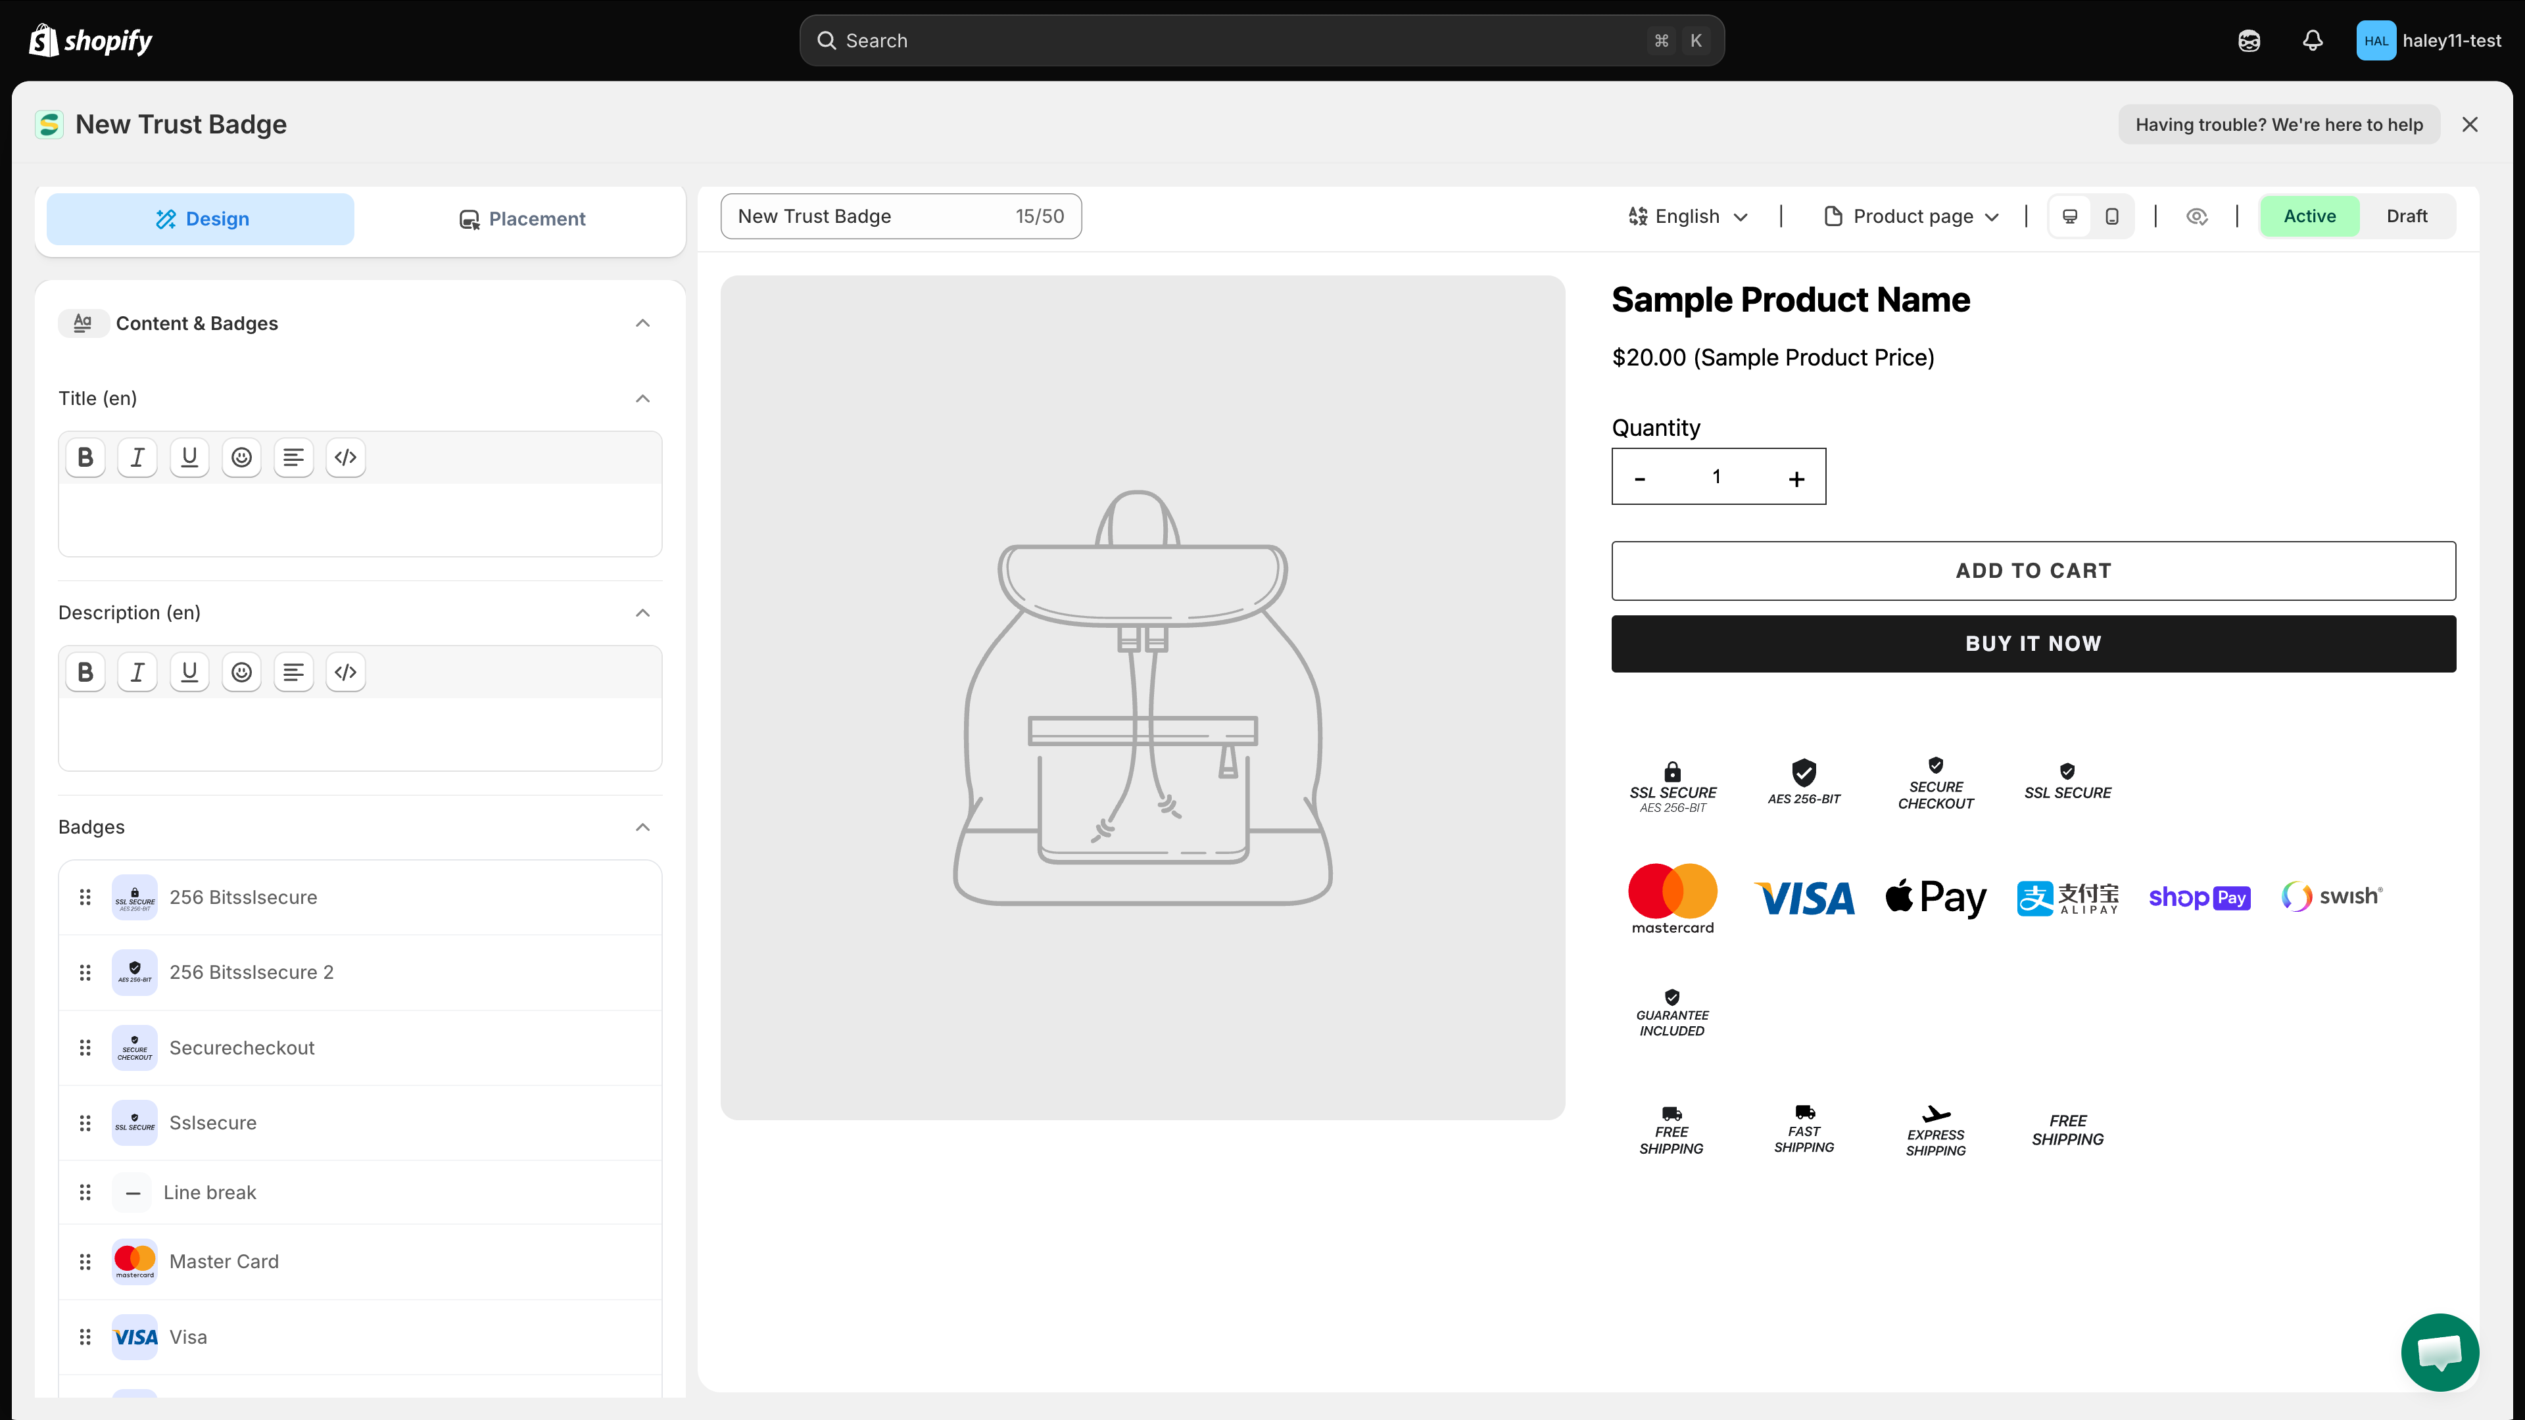Open the haley11-test account menu
The height and width of the screenshot is (1420, 2525).
[x=2429, y=40]
